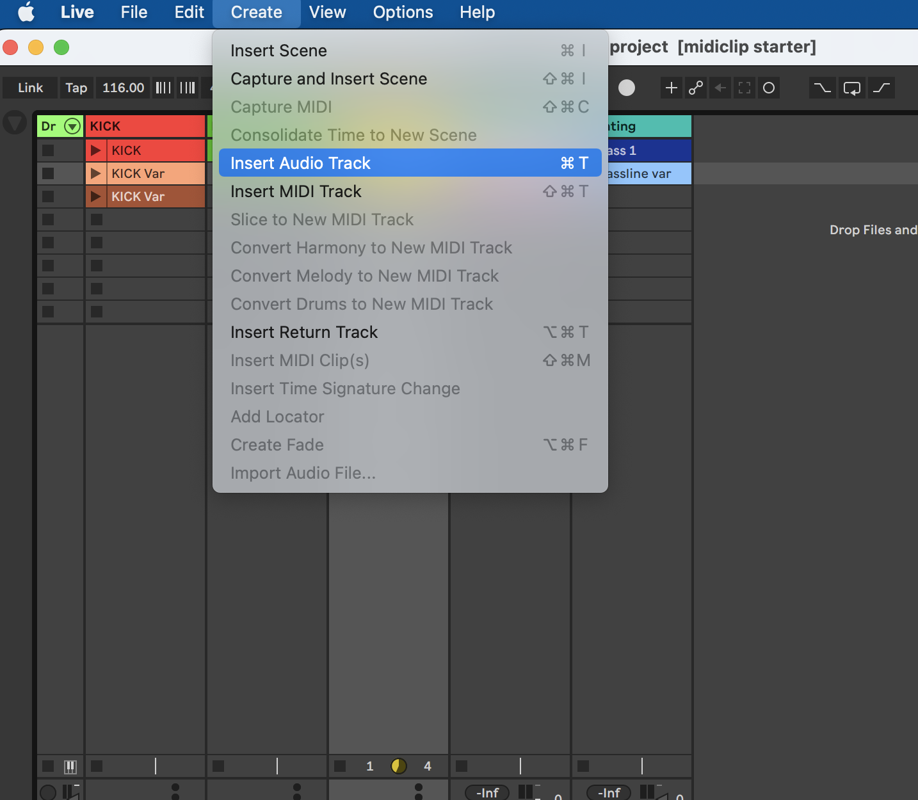Click the Session Record circle outline button
918x800 pixels.
coord(769,88)
